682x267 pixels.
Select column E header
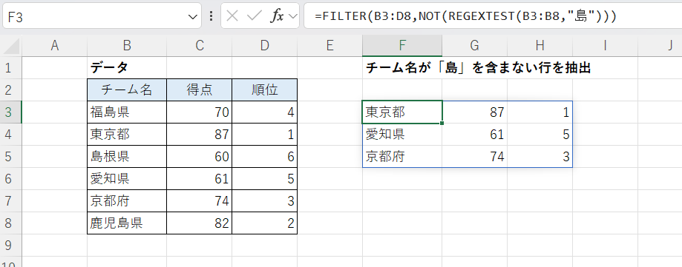click(329, 46)
